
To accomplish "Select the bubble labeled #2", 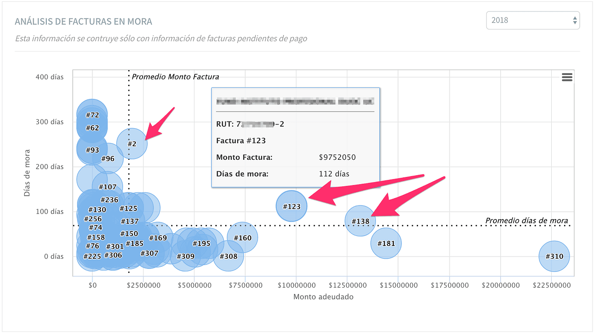I will pyautogui.click(x=132, y=144).
